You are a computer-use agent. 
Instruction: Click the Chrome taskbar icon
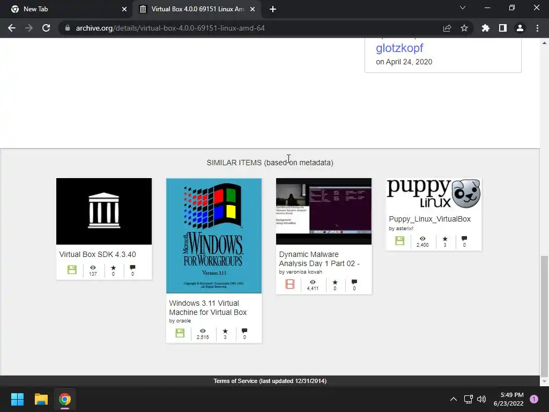click(x=64, y=399)
